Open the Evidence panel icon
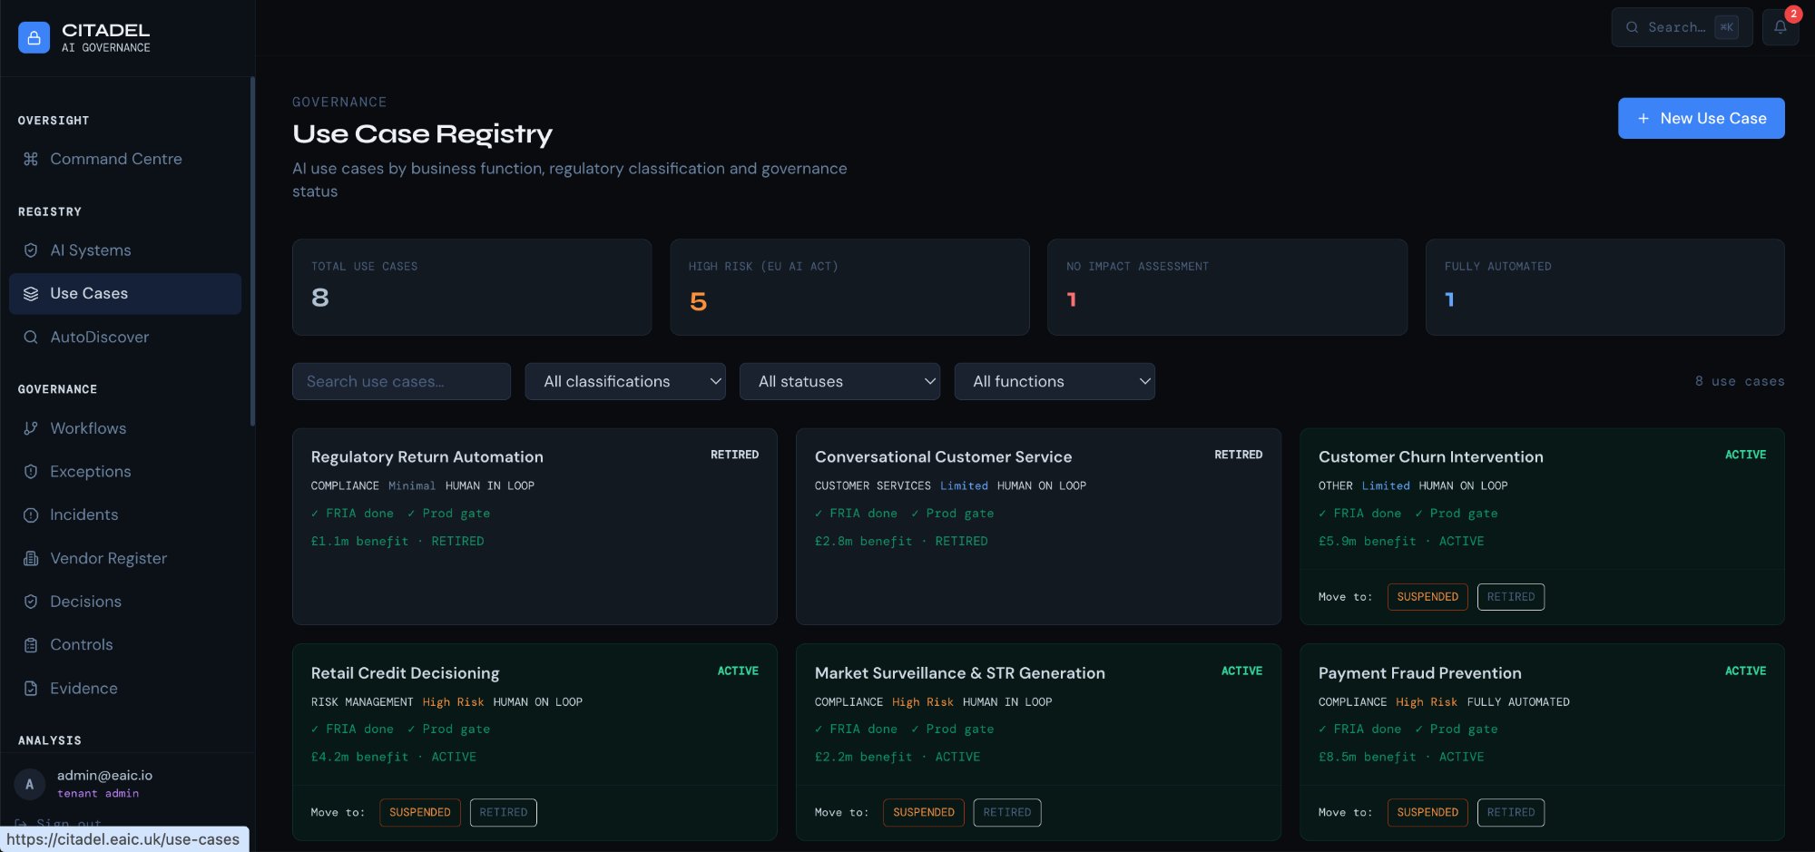The height and width of the screenshot is (852, 1815). tap(30, 689)
